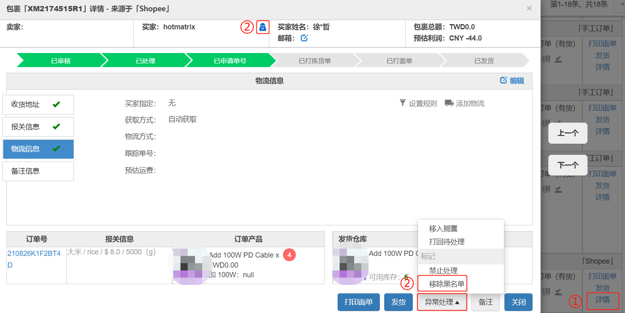Click the blue 发货 button
625x313 pixels.
[x=398, y=302]
